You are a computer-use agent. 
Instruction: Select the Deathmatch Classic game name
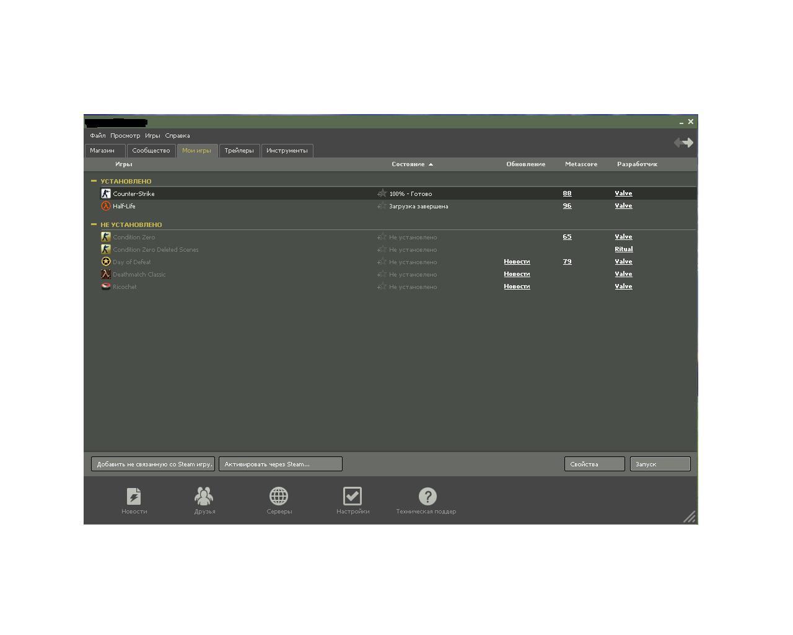[x=139, y=274]
